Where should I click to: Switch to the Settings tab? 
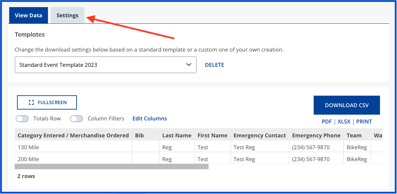[67, 15]
